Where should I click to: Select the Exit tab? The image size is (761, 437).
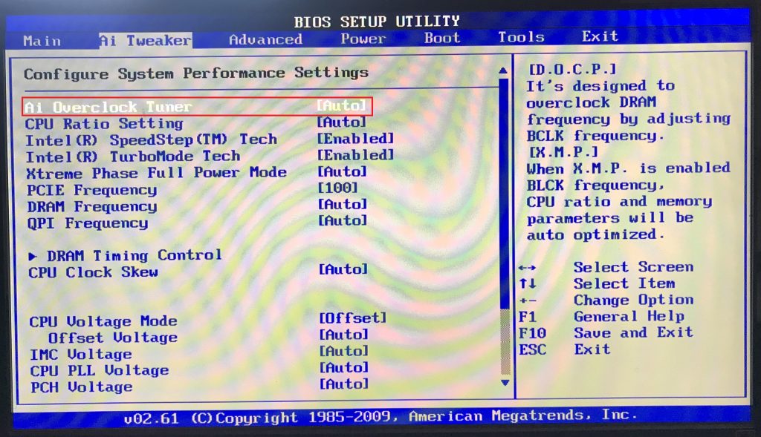(x=600, y=36)
